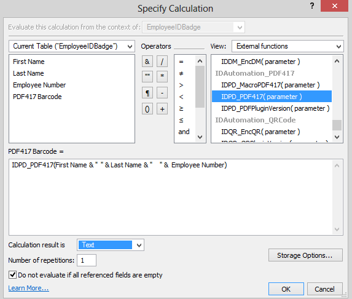Insert the ampersand concatenation operator
Screen dimensions: 352x299
[147, 62]
